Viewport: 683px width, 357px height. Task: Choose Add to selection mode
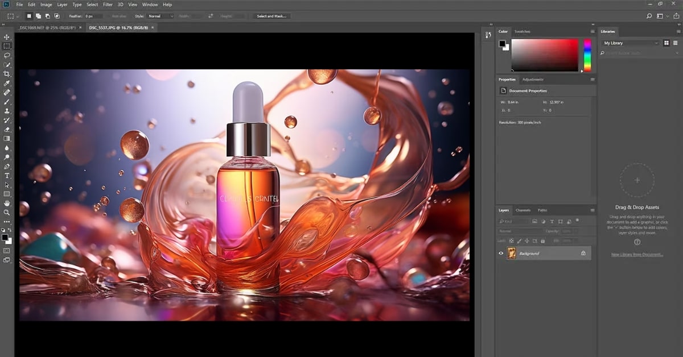pyautogui.click(x=38, y=16)
